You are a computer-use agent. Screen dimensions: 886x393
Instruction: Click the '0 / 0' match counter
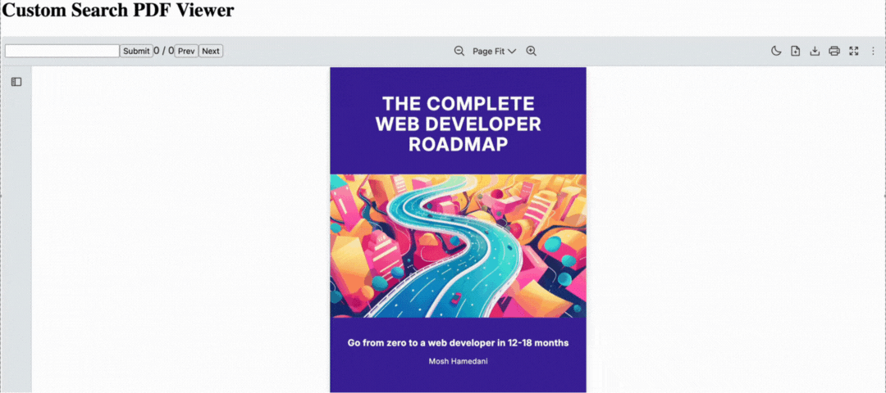164,51
